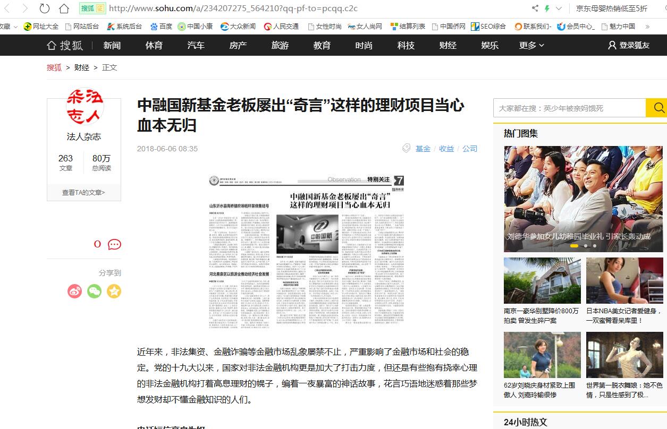667x429 pixels.
Task: Open 网站后台 bookmark
Action: (x=82, y=26)
